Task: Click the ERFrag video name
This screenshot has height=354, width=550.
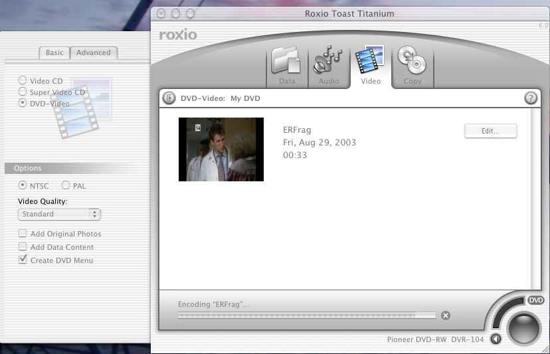Action: pos(297,130)
